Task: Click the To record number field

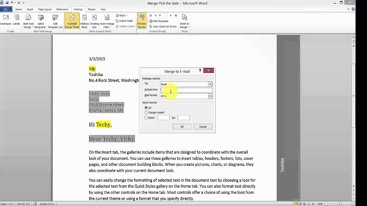Action: point(183,118)
